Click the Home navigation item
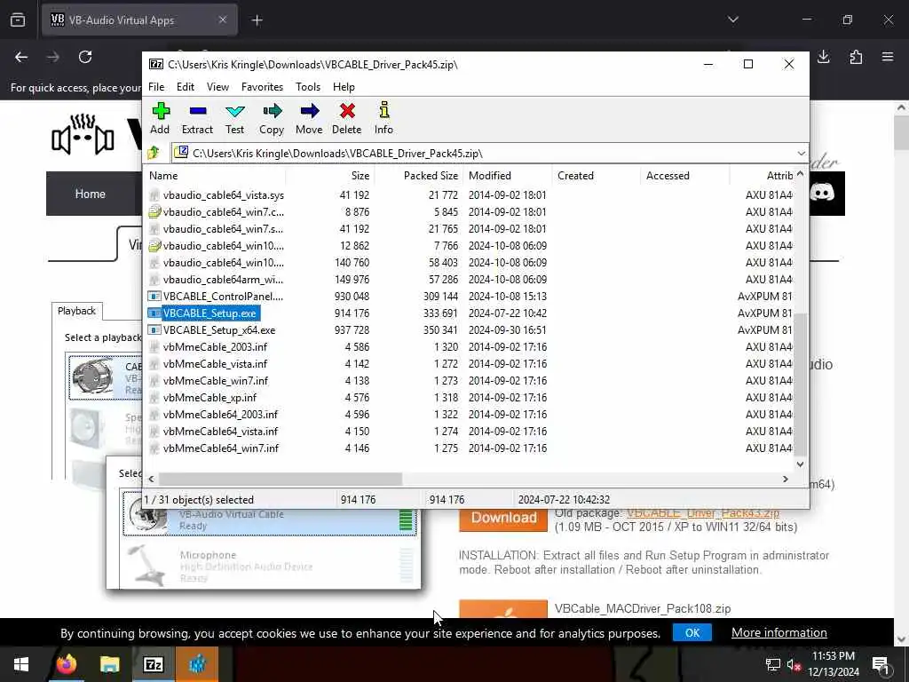Screen dimensions: 909x682 (90, 194)
